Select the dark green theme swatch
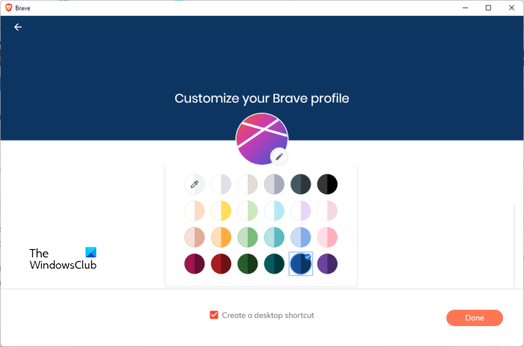The image size is (524, 347). [248, 264]
